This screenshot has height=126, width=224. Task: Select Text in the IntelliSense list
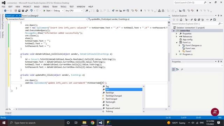(x=124, y=90)
